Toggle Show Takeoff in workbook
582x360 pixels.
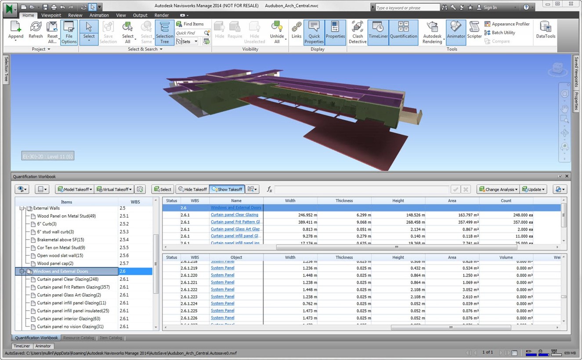point(226,189)
